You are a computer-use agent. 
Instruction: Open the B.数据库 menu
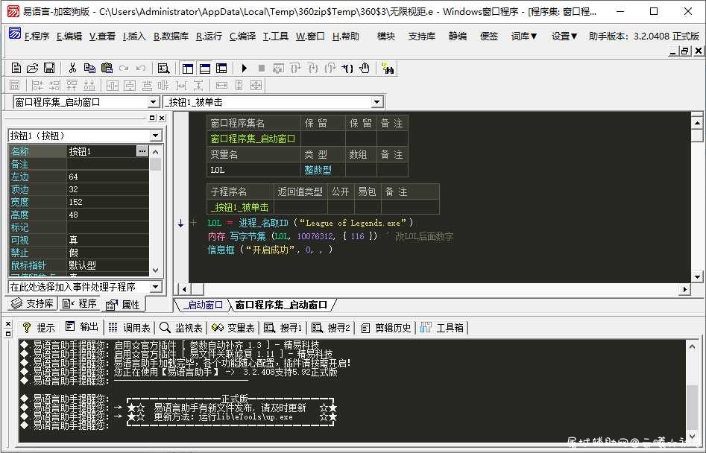tap(171, 37)
